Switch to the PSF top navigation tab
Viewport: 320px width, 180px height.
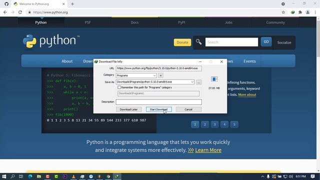tap(88, 22)
